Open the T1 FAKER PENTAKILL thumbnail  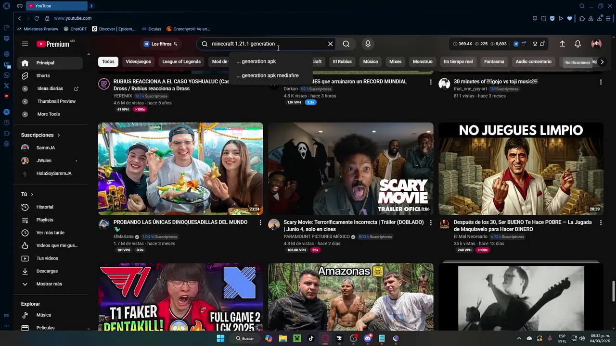point(180,297)
